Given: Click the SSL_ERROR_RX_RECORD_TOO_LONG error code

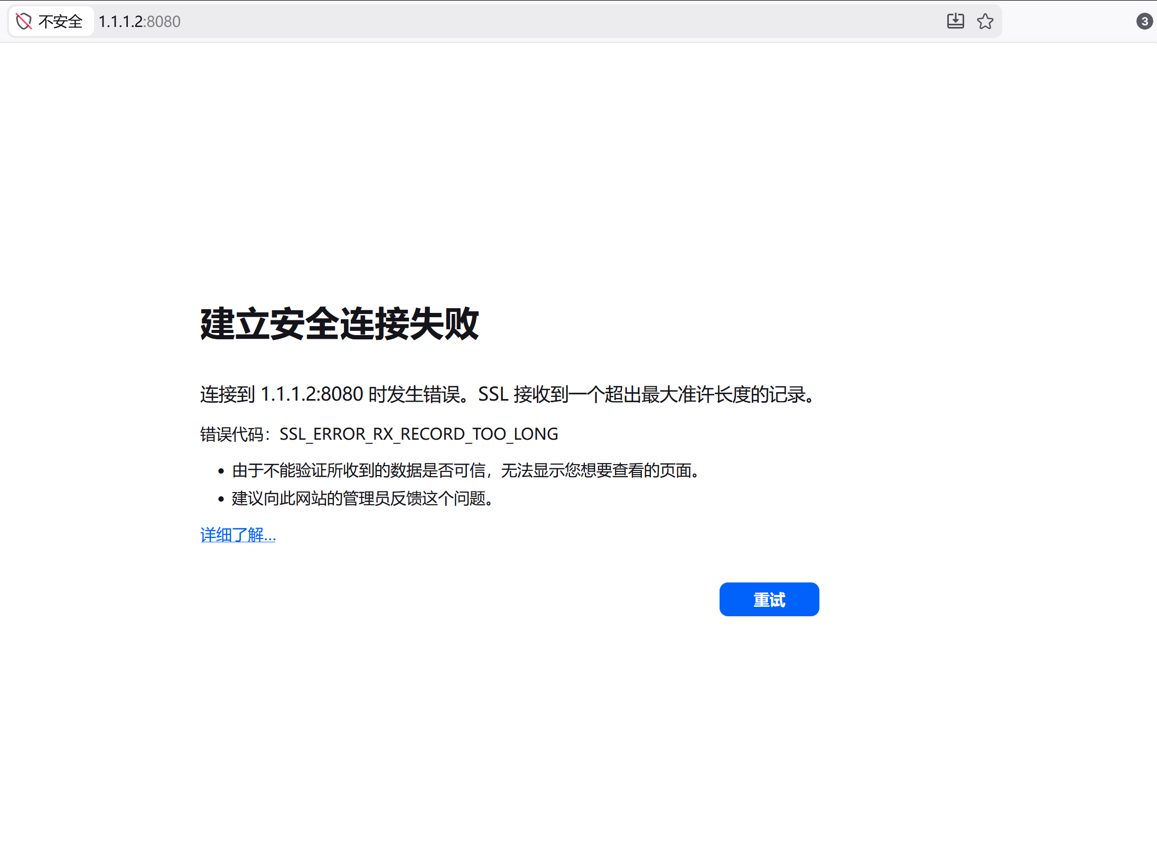Looking at the screenshot, I should tap(418, 434).
